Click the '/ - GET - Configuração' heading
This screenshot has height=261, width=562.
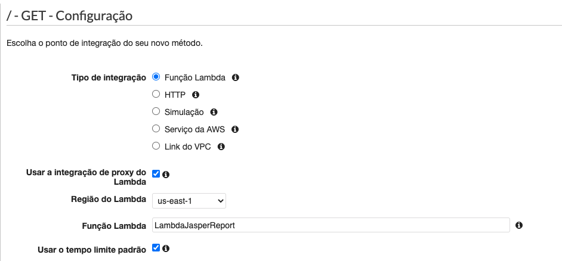(x=70, y=15)
